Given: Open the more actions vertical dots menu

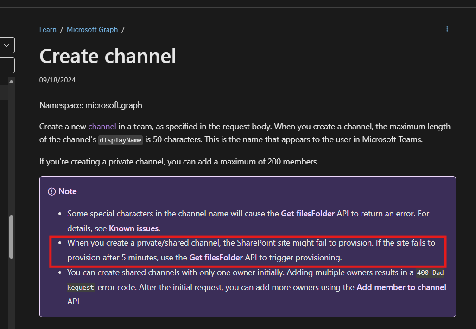Looking at the screenshot, I should [447, 29].
